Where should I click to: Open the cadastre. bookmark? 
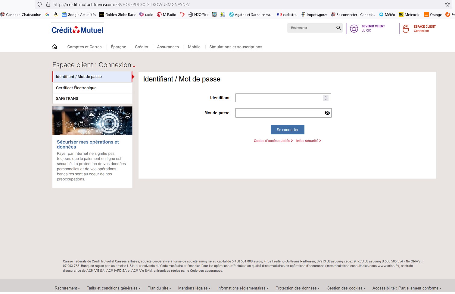[287, 14]
